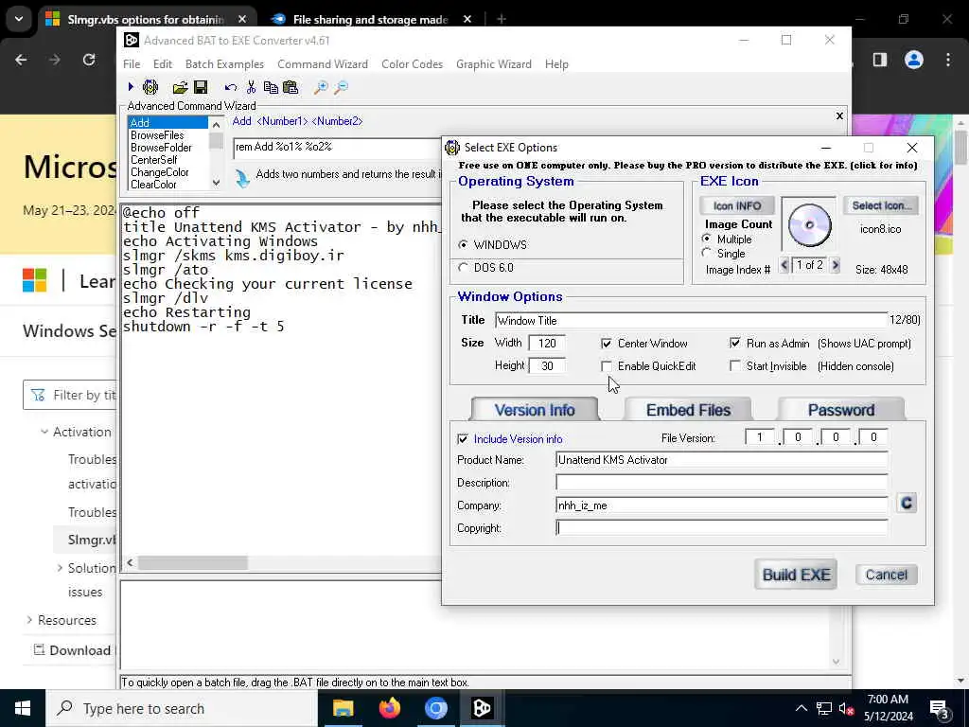Click the Copyright input field
This screenshot has width=969, height=727.
[722, 528]
